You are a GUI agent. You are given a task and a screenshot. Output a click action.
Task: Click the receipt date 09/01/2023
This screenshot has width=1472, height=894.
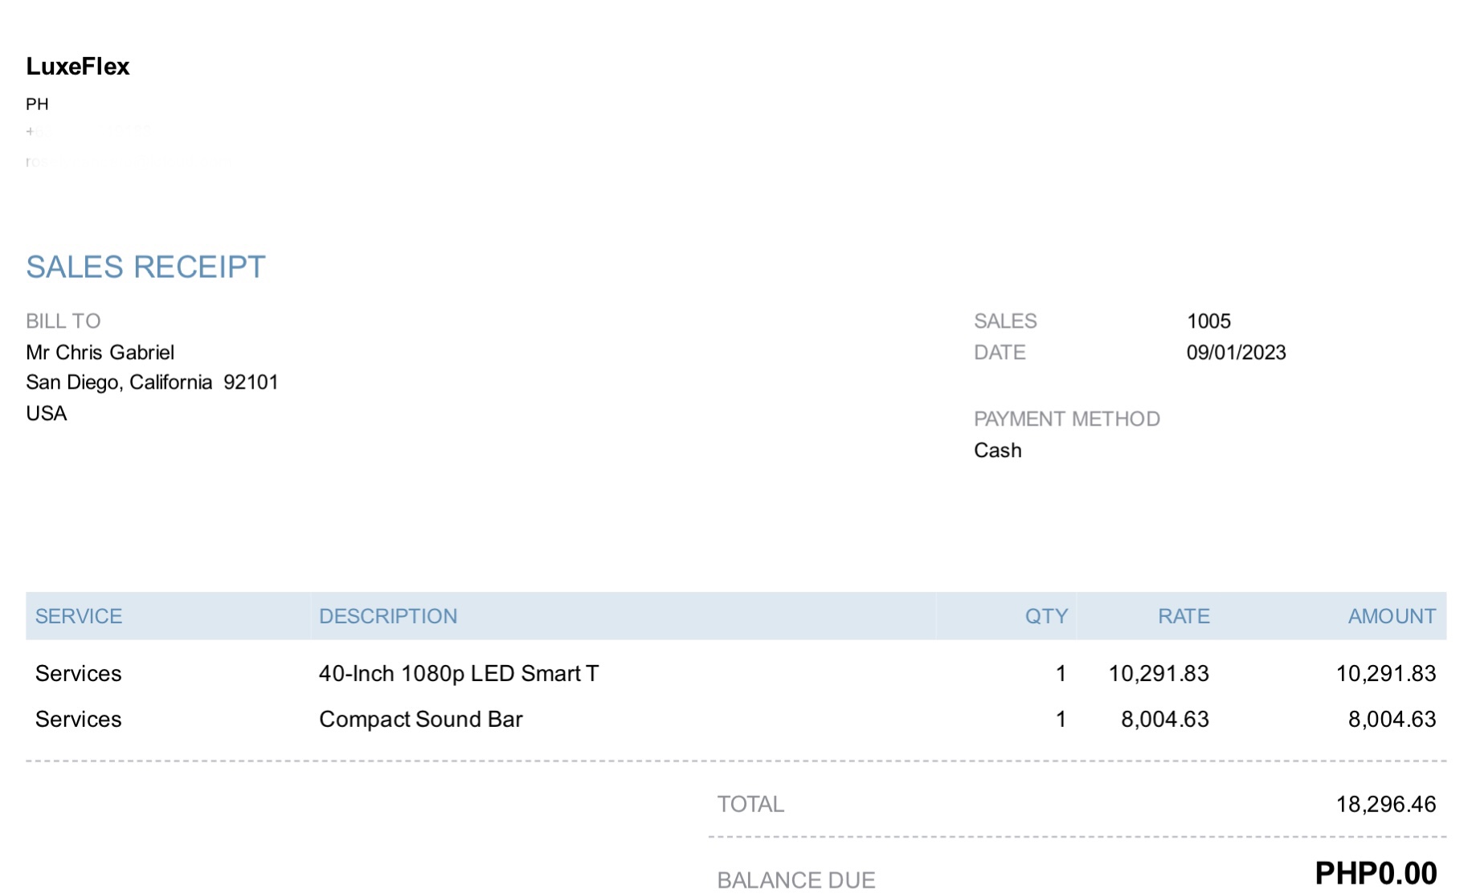coord(1236,353)
